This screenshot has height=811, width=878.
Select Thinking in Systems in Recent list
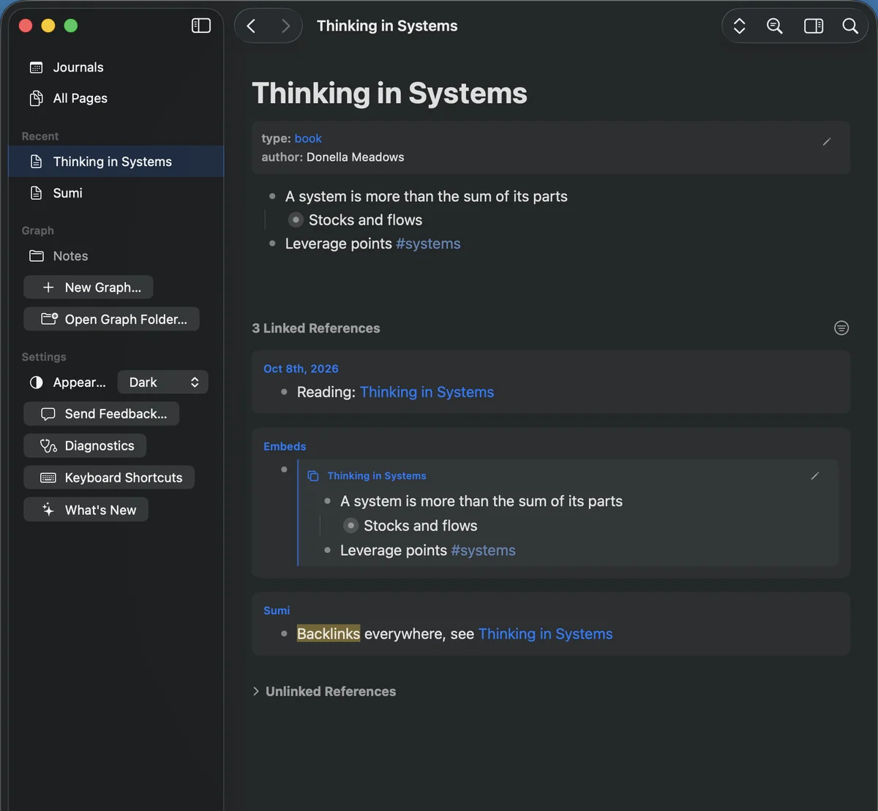point(116,162)
